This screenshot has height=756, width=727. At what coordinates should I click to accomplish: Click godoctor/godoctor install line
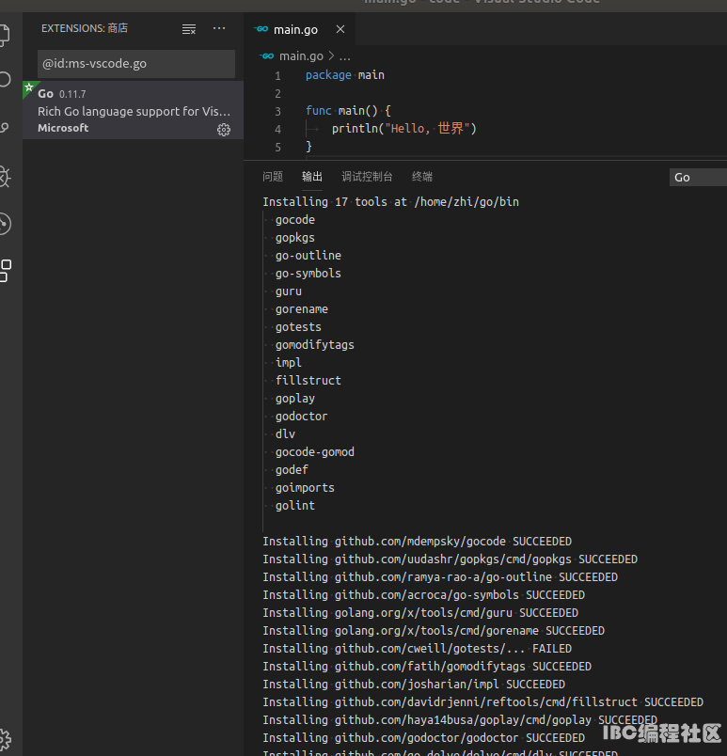pos(424,738)
